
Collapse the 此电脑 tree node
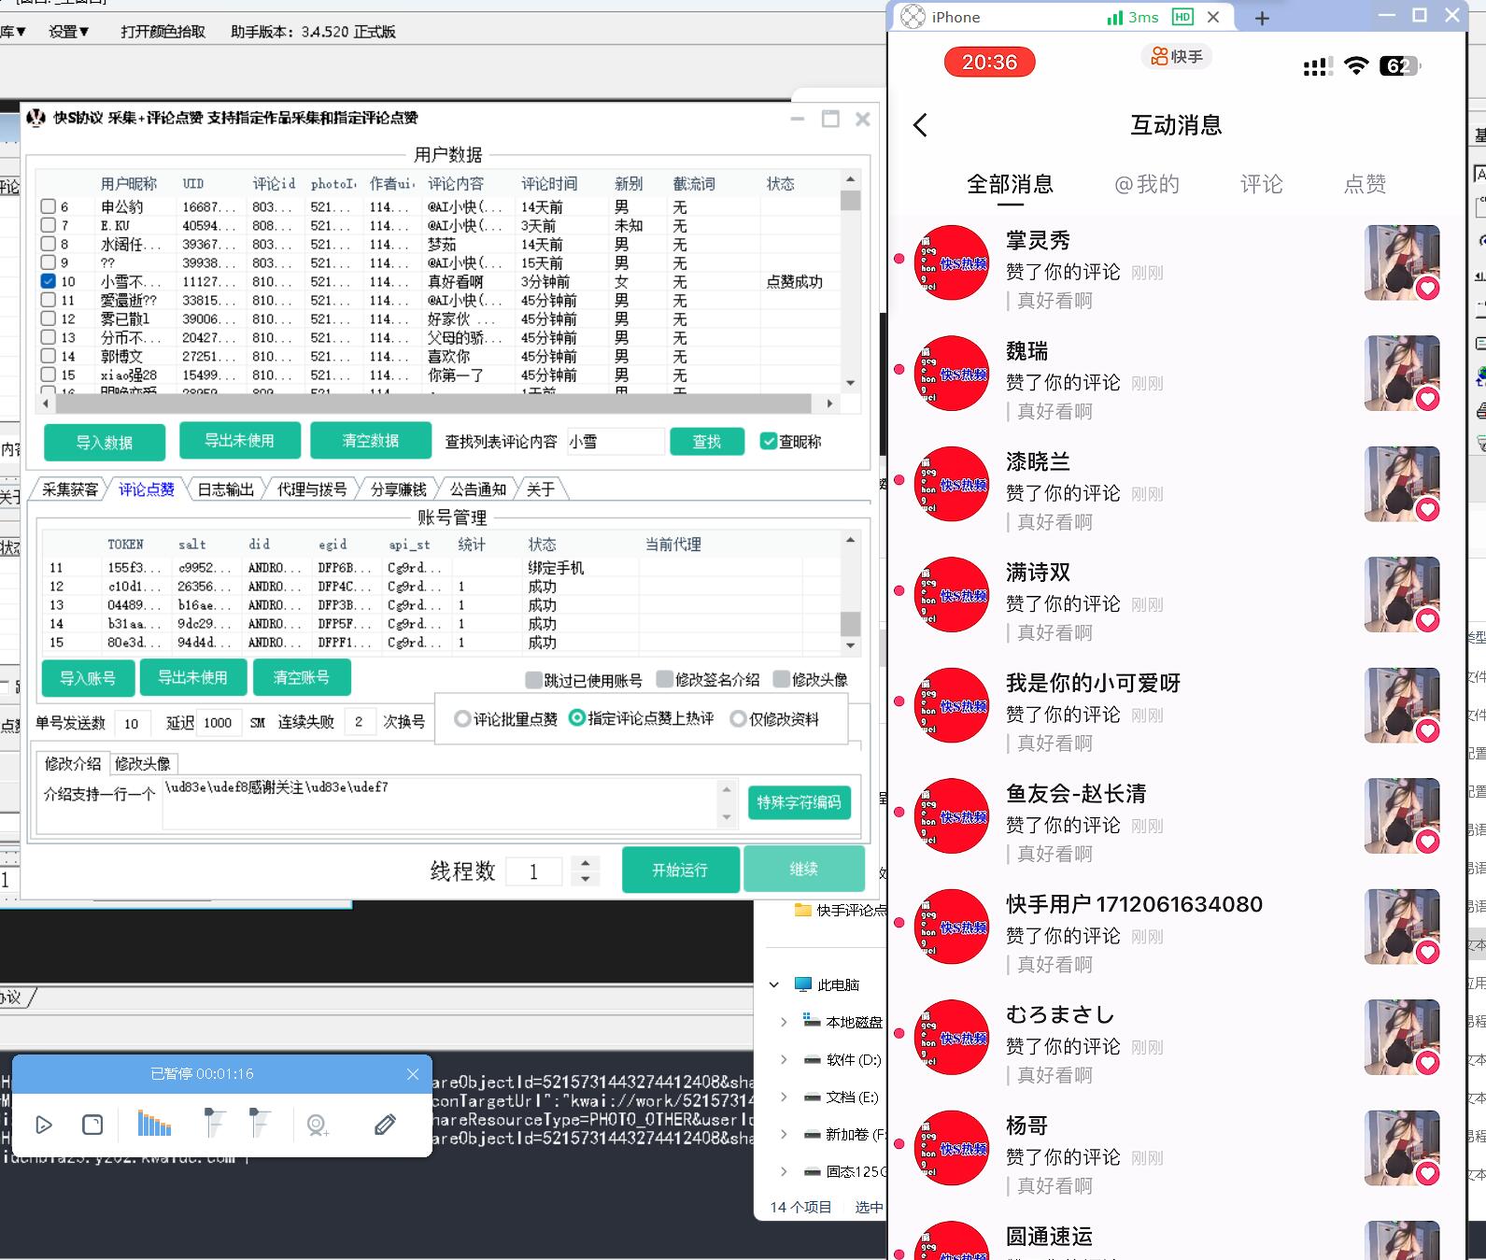coord(774,984)
